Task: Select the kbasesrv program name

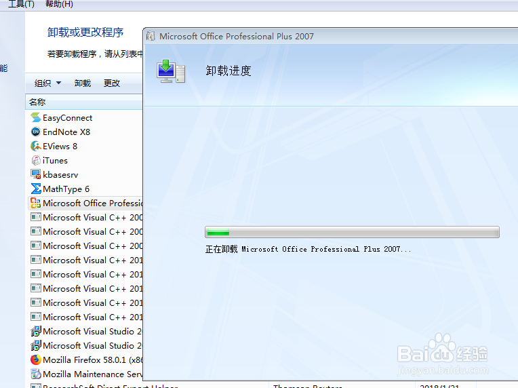Action: [x=60, y=175]
